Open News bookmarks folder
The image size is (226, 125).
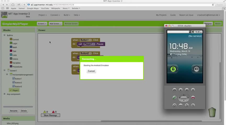coord(66,9)
